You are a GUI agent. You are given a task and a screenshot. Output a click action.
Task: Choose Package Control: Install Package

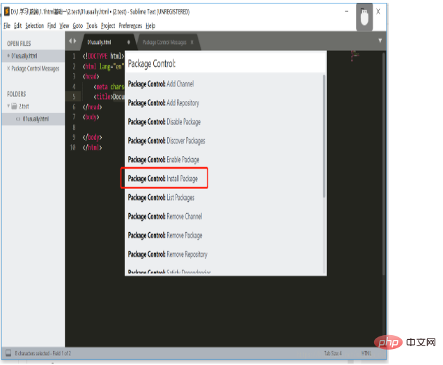[x=224, y=178]
